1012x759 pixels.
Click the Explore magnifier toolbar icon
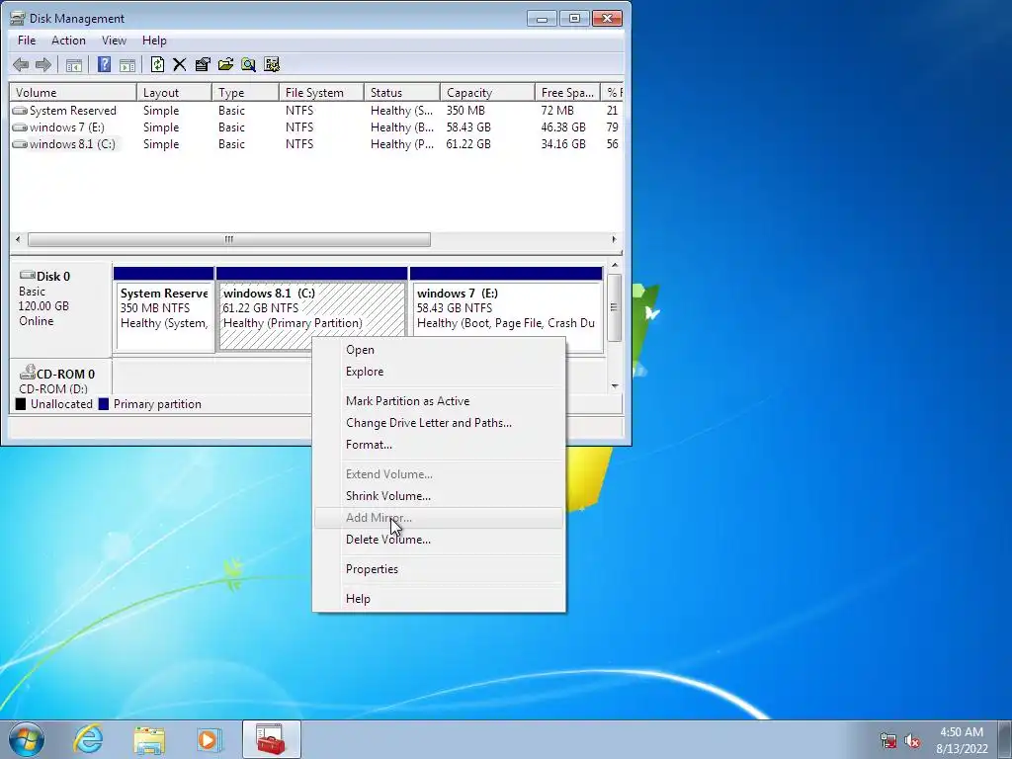point(248,64)
